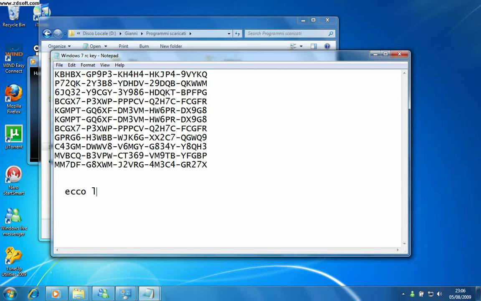Click the volume speaker tray icon
This screenshot has height=301, width=481.
(x=439, y=294)
